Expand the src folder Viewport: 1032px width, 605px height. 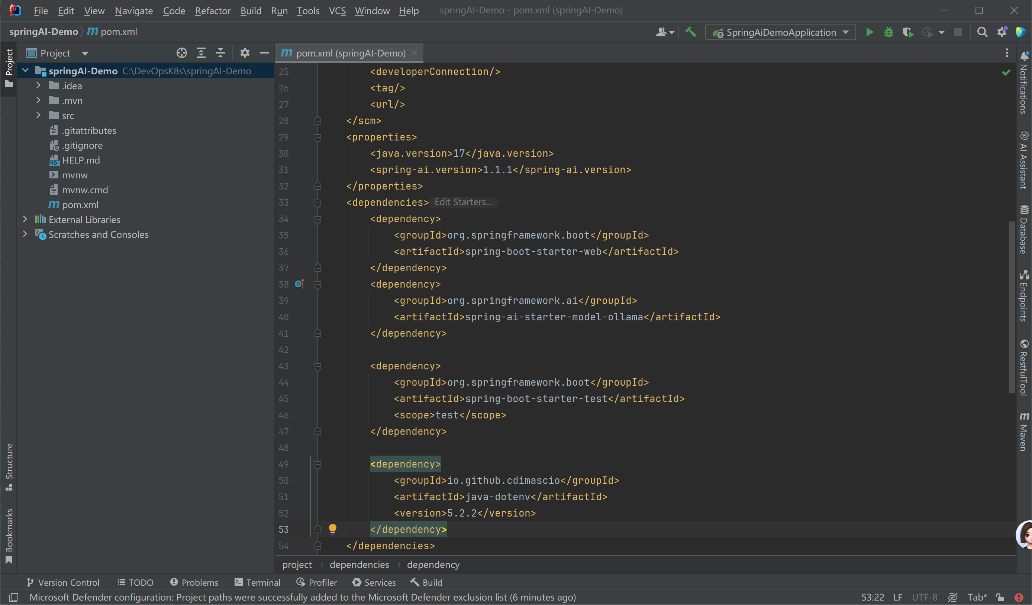click(38, 116)
